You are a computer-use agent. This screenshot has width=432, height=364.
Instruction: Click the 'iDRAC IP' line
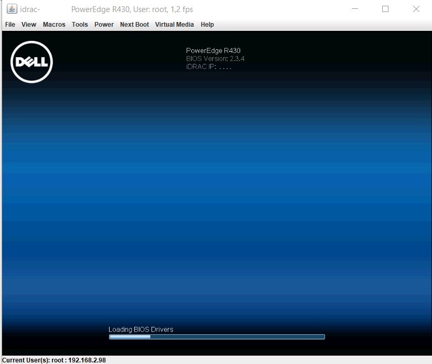coord(209,67)
